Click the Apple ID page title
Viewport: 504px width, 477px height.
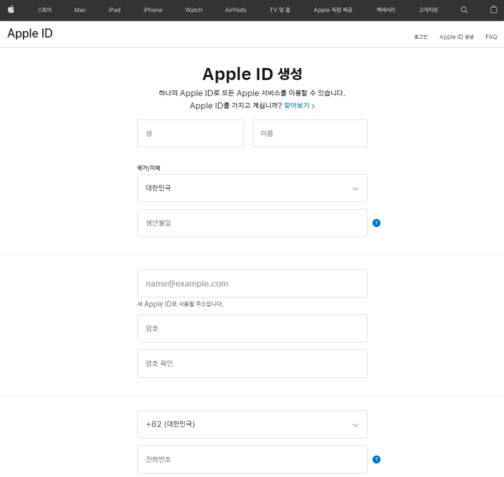coord(30,33)
